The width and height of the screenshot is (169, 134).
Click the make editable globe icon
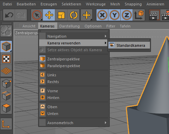coord(6,31)
